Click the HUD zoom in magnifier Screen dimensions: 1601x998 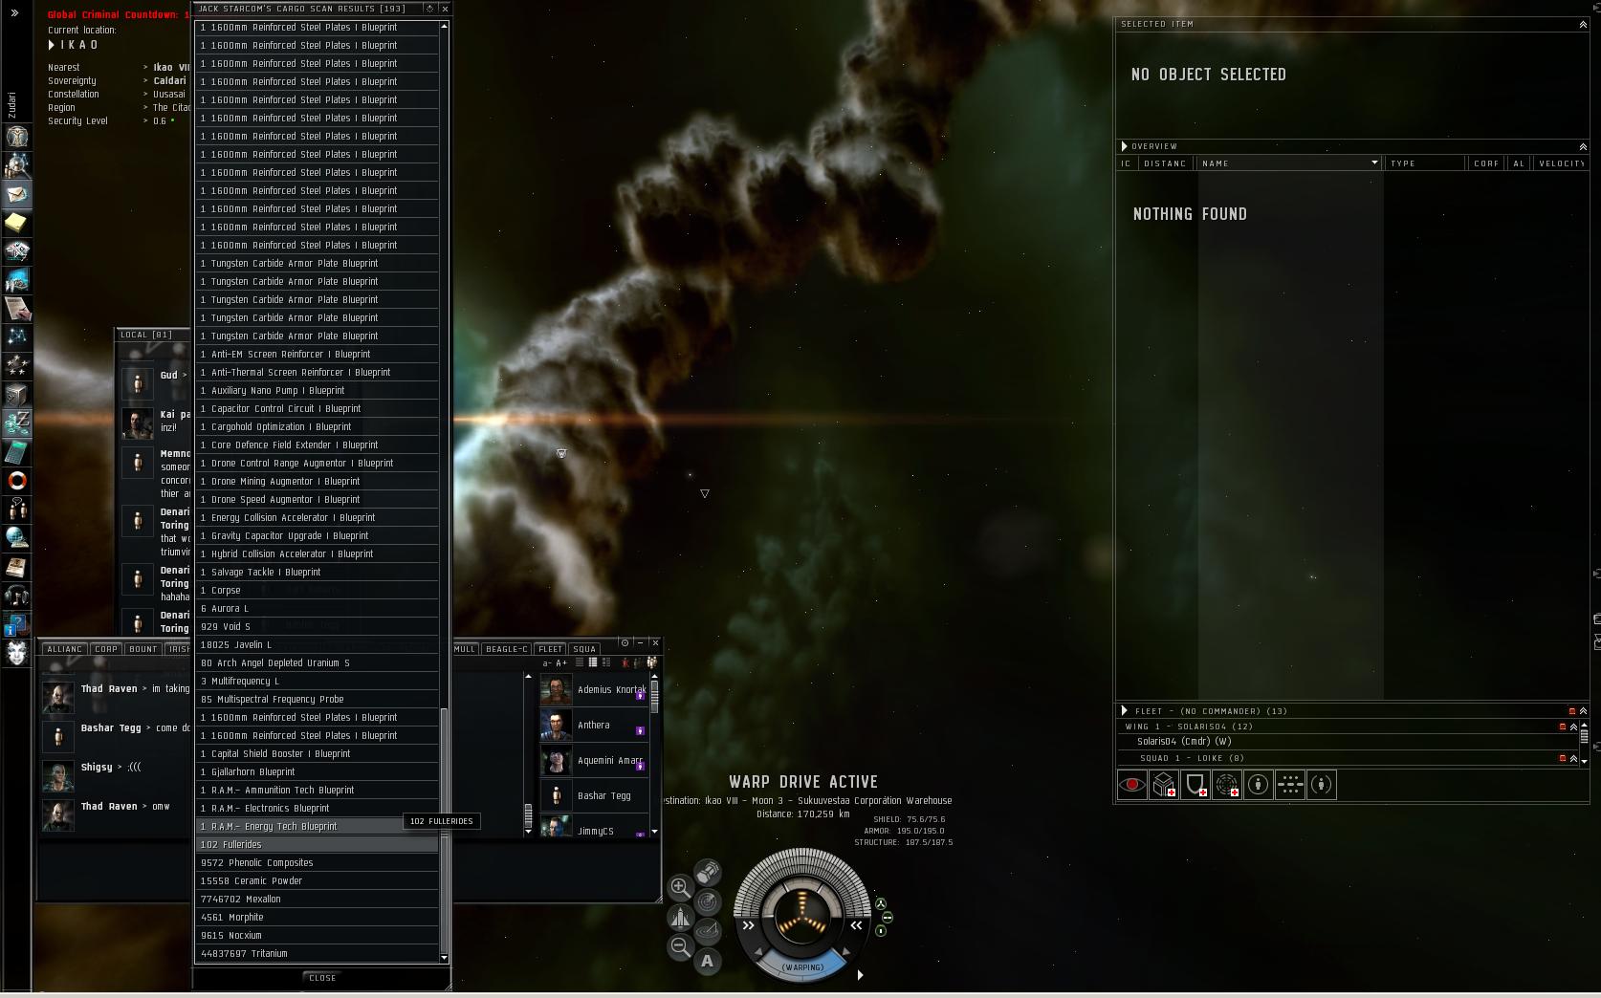click(680, 887)
